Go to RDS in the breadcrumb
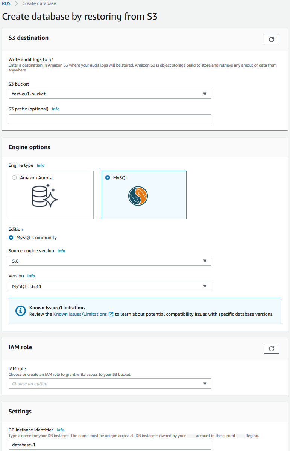Viewport: 290px width, 451px height. tap(6, 3)
